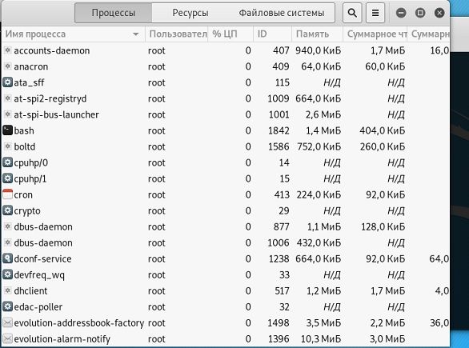Click the accounts-daemon process icon

point(8,50)
